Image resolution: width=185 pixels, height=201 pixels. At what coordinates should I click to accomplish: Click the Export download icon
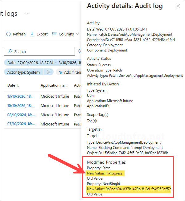tap(32, 34)
